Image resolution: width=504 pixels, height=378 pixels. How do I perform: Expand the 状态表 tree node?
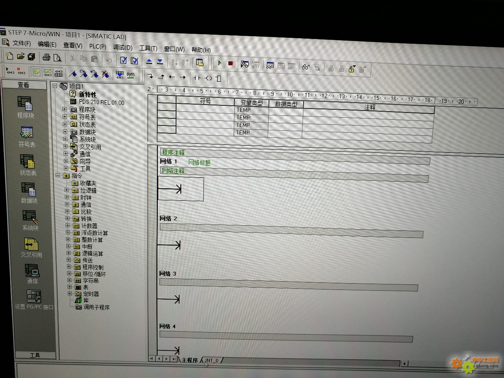(x=65, y=124)
